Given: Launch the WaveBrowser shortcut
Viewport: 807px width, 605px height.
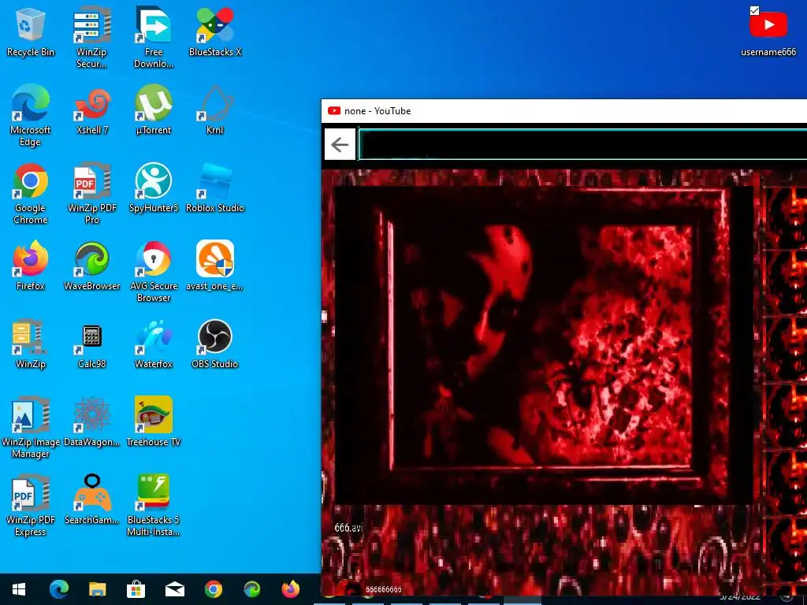Looking at the screenshot, I should point(91,266).
